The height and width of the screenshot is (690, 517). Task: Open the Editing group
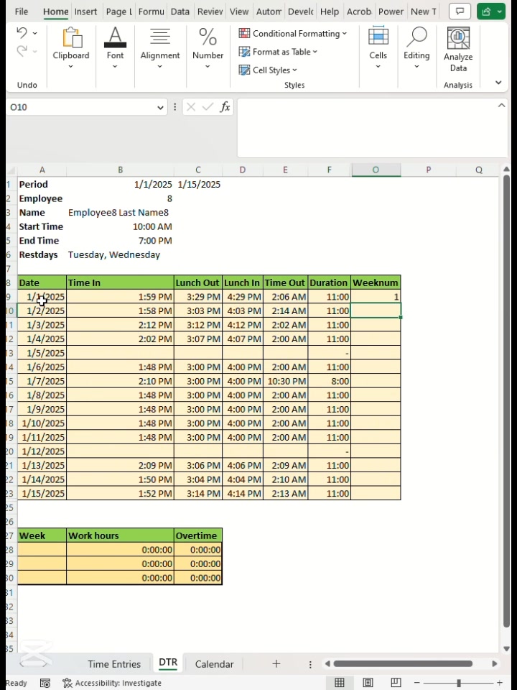click(416, 48)
